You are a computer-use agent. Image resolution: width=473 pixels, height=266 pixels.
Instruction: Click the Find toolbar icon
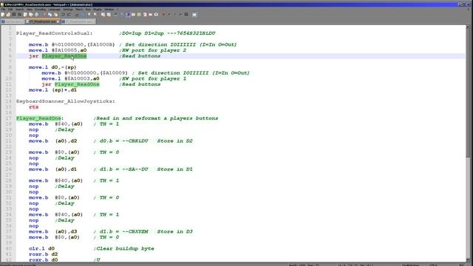pyautogui.click(x=77, y=15)
